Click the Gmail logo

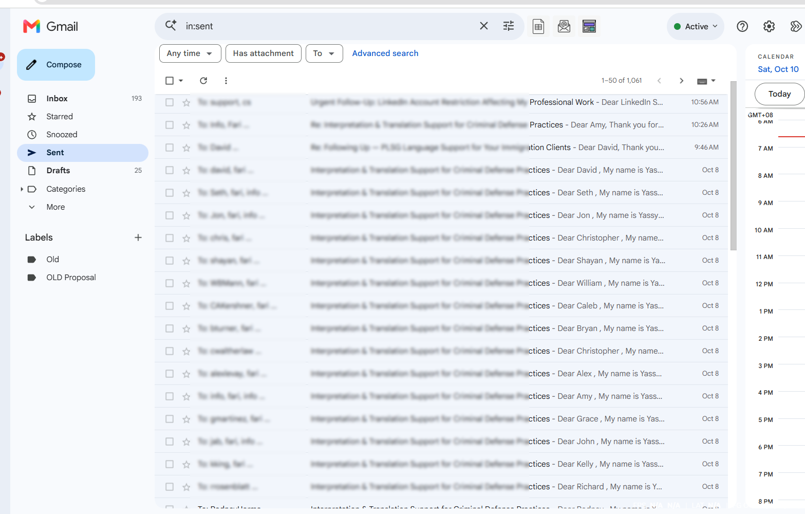tap(50, 26)
